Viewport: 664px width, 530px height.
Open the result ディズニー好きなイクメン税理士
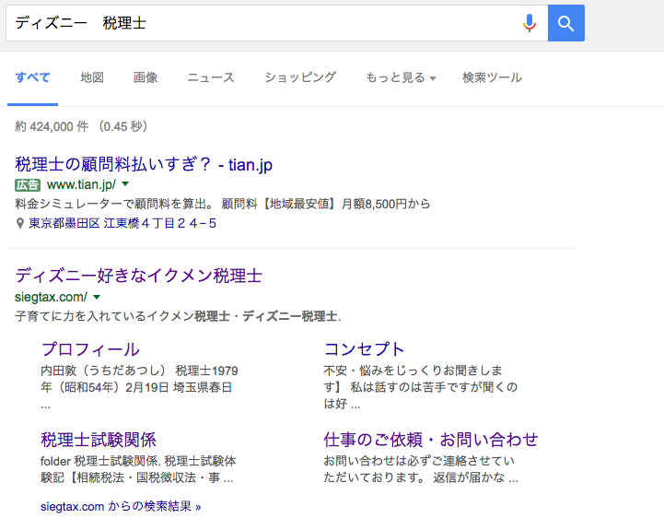[x=138, y=276]
